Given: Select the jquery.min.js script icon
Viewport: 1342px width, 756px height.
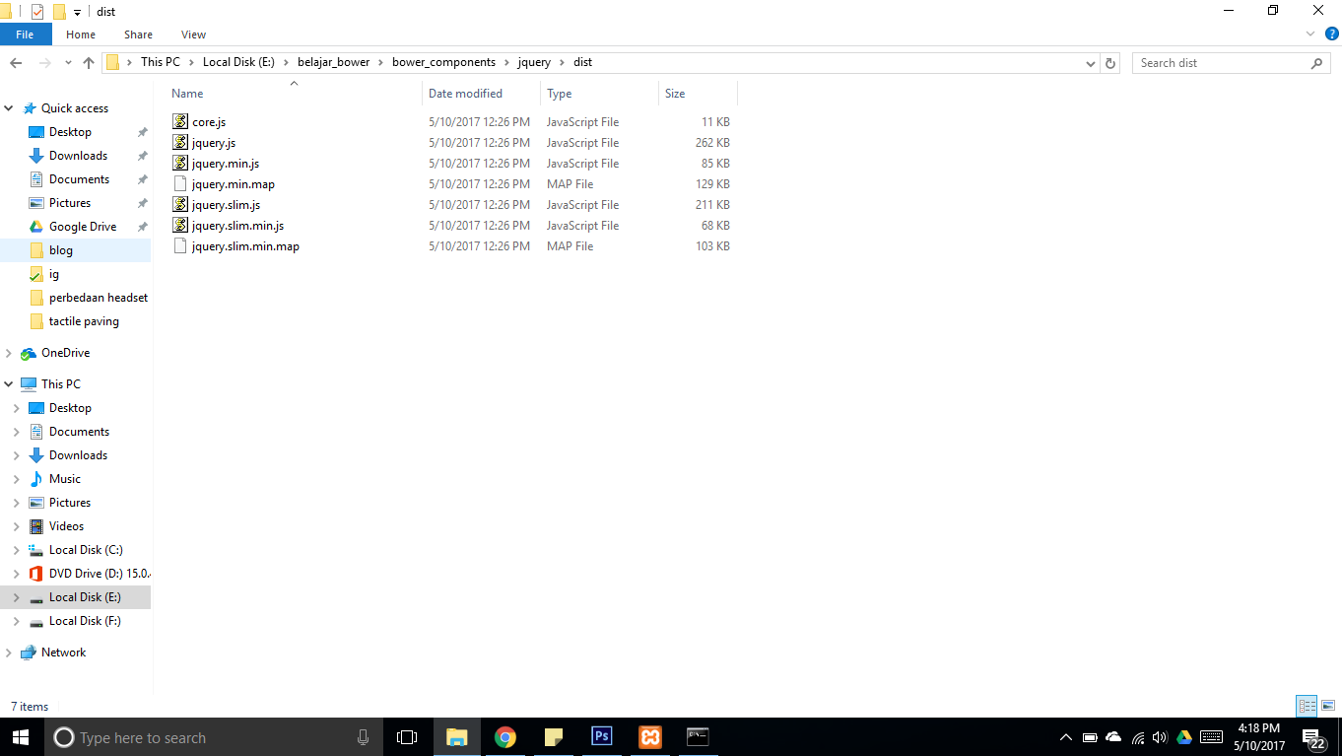Looking at the screenshot, I should (179, 164).
